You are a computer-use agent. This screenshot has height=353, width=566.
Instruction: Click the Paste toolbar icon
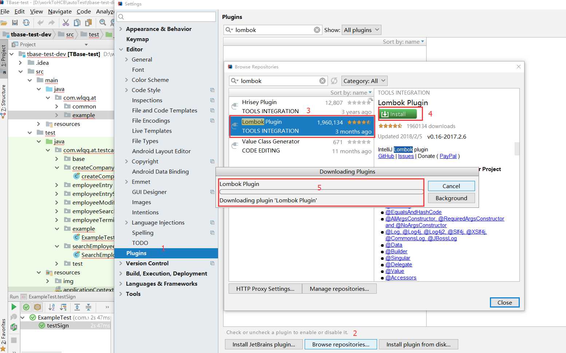tap(88, 23)
